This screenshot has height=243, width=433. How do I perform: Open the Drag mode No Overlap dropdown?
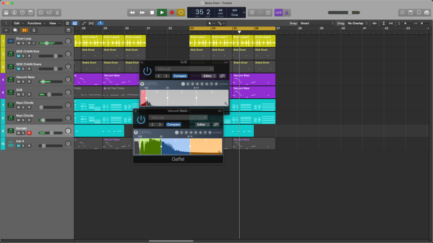pos(357,23)
